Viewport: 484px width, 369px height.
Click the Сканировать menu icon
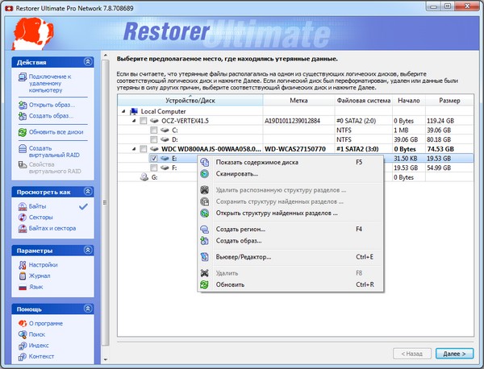coord(204,174)
